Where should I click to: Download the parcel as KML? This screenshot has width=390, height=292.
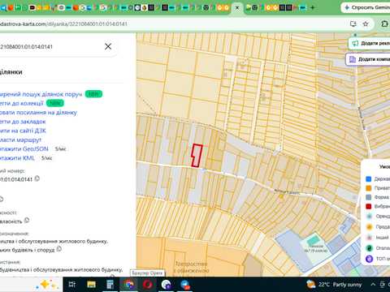(x=17, y=158)
